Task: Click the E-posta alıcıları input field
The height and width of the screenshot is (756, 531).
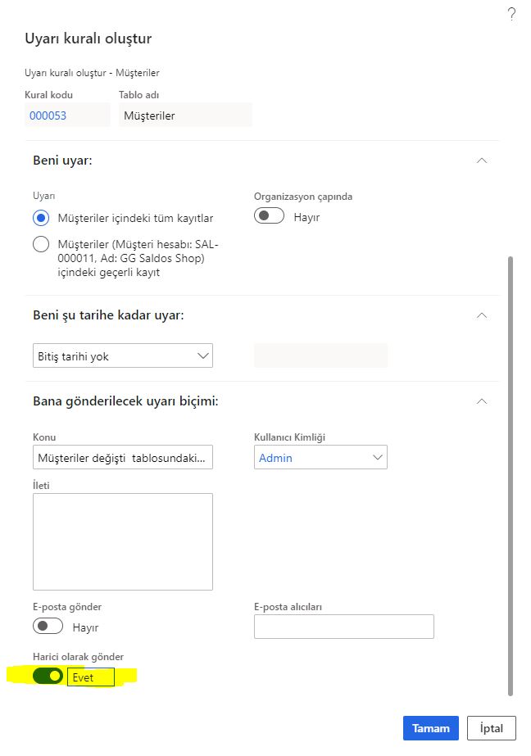Action: pyautogui.click(x=344, y=627)
